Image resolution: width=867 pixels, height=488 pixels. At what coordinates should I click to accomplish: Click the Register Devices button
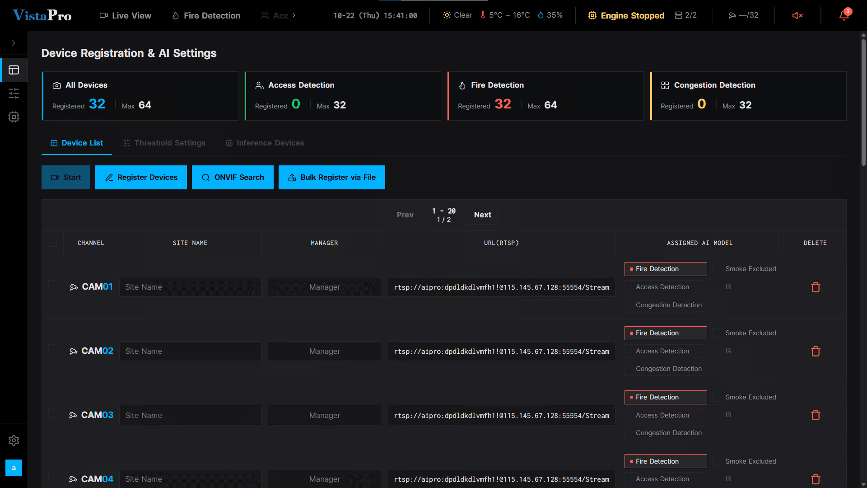point(141,177)
